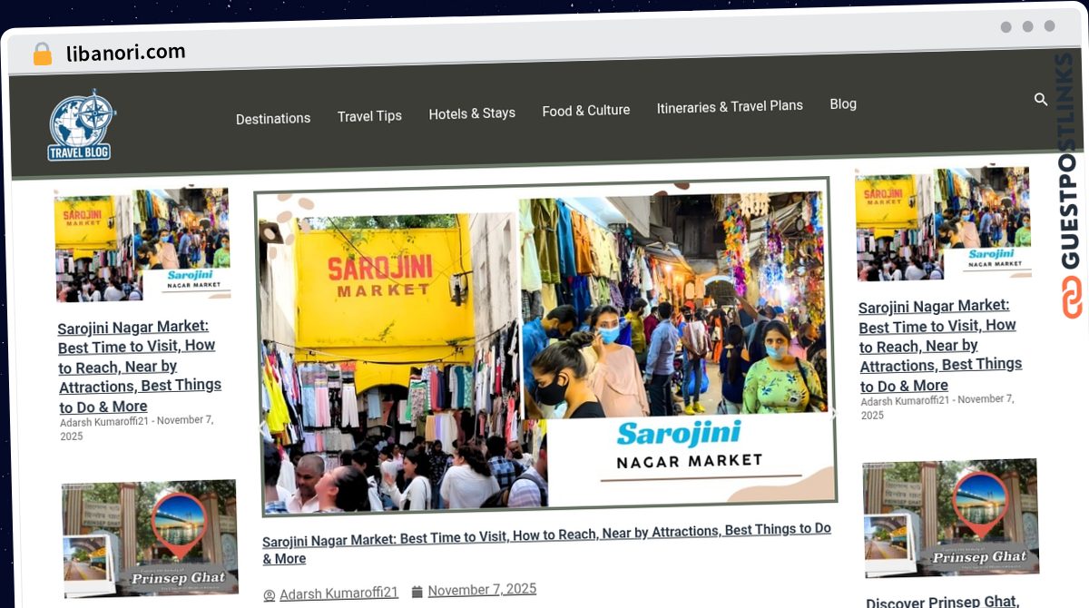Viewport: 1089px width, 608px height.
Task: Open right sidebar Sarojini Nagar Market article link
Action: [x=939, y=346]
